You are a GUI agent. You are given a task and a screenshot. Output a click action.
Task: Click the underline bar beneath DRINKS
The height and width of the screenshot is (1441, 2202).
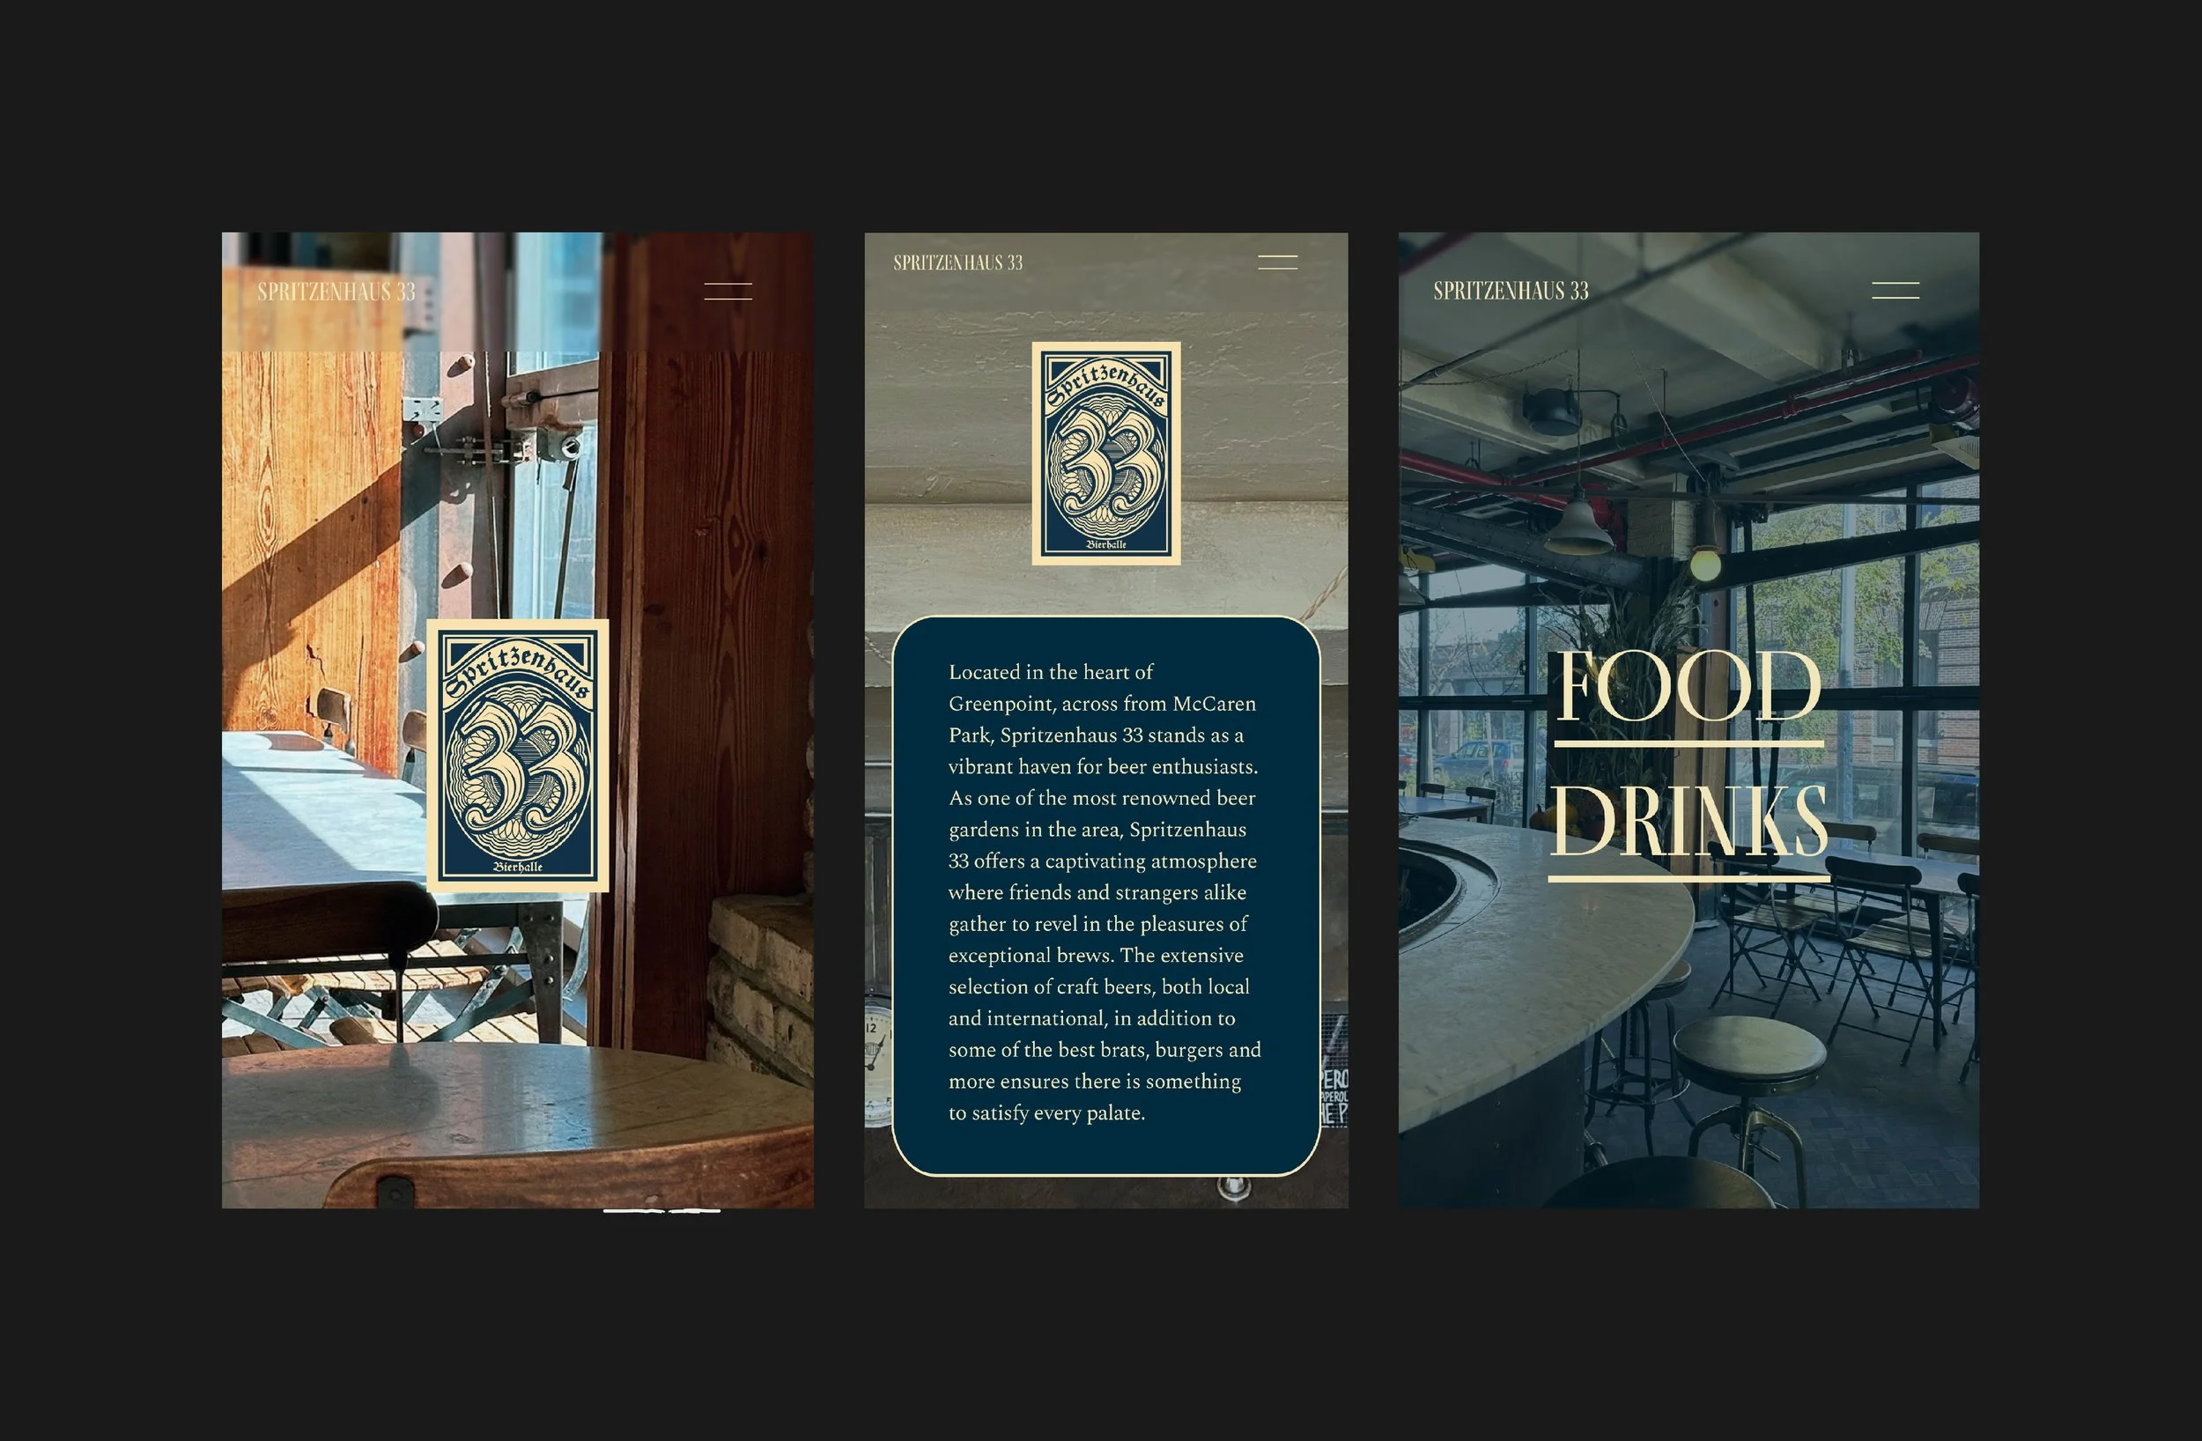1688,876
